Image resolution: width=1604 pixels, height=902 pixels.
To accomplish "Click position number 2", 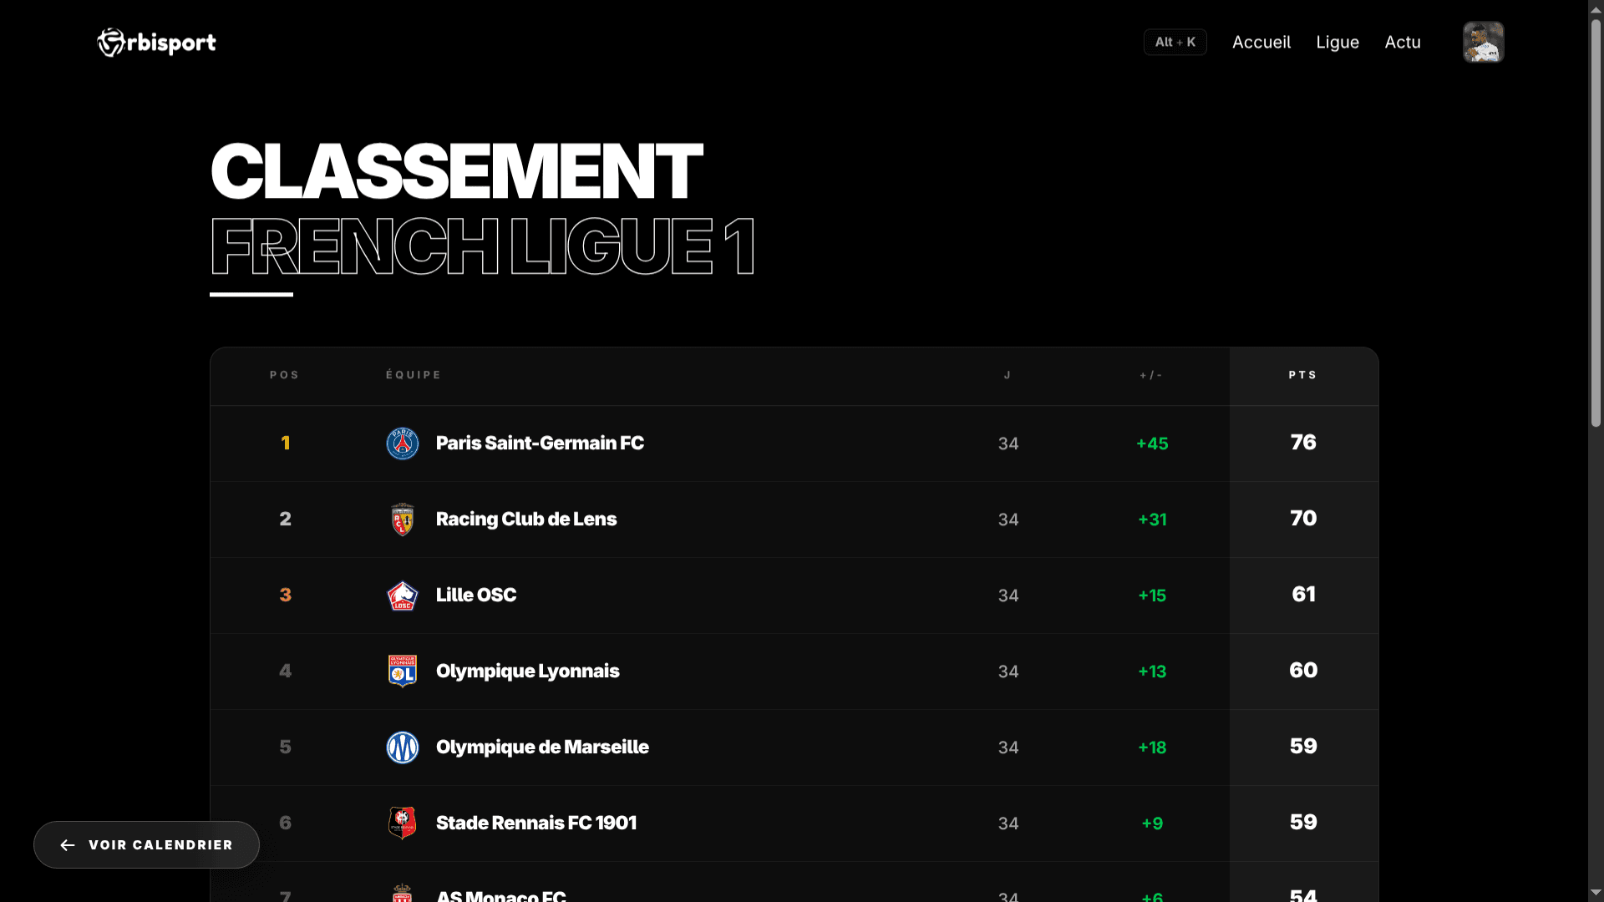I will tap(286, 519).
